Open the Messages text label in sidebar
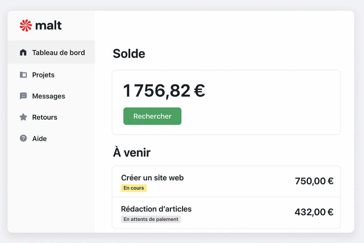Image resolution: width=364 pixels, height=243 pixels. [49, 96]
